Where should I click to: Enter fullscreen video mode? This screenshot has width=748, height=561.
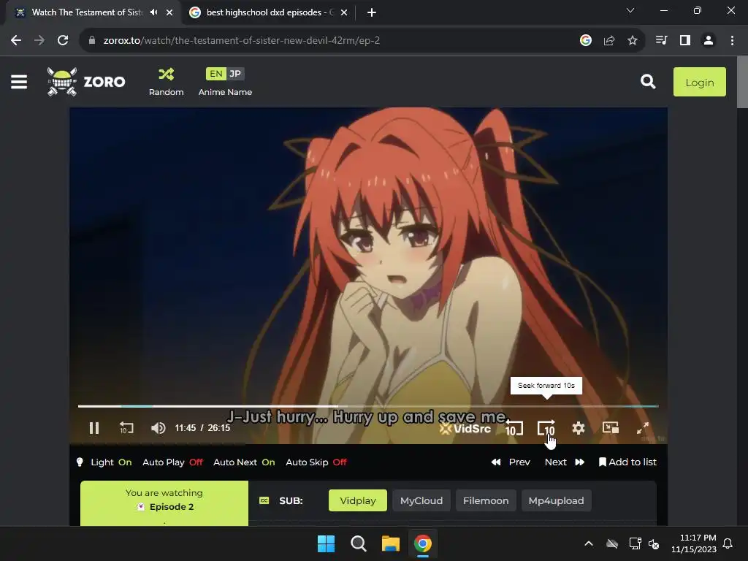coord(643,428)
